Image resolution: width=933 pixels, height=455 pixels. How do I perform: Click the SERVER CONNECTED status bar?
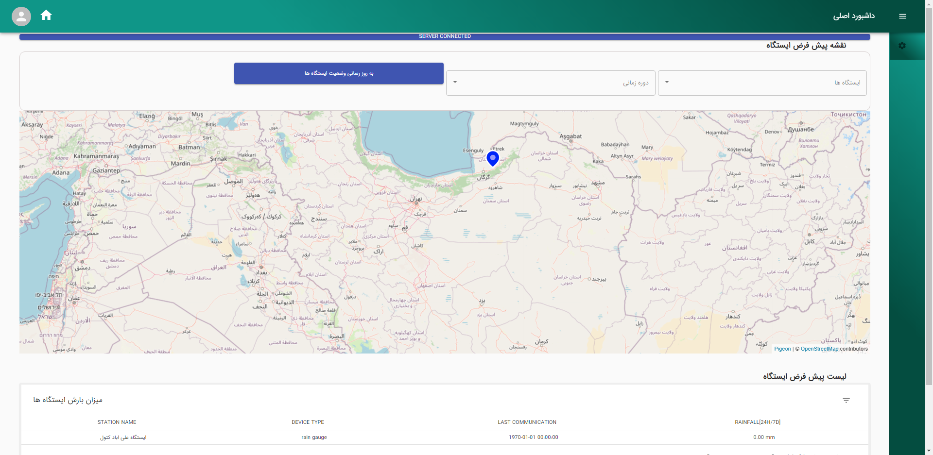point(445,36)
